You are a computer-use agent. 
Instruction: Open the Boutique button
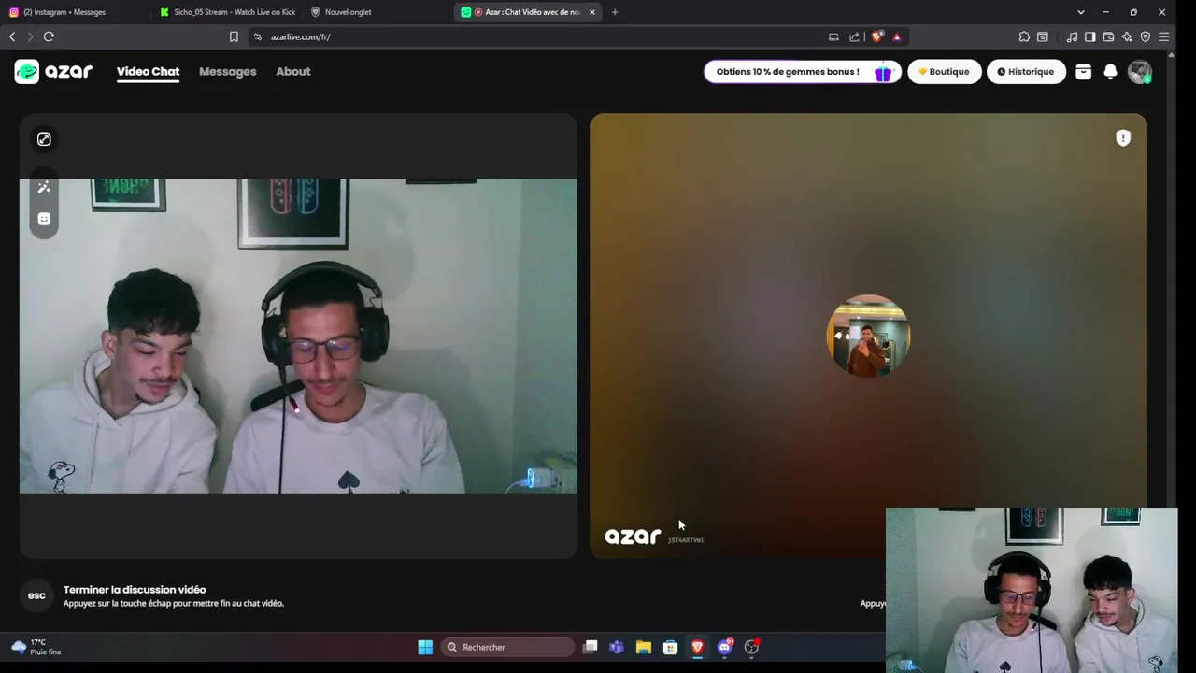[x=945, y=72]
